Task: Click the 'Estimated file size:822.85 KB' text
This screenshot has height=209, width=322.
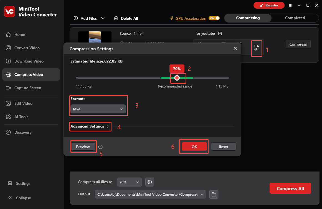Action: click(97, 61)
